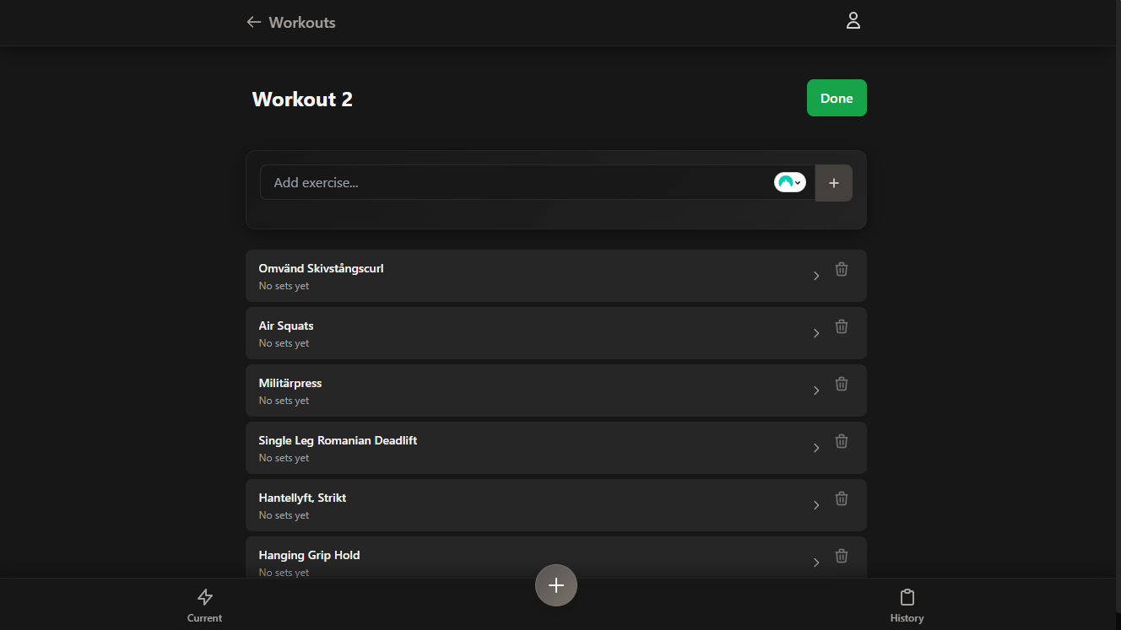Click 'No sets yet' under Militärpress

pos(284,401)
